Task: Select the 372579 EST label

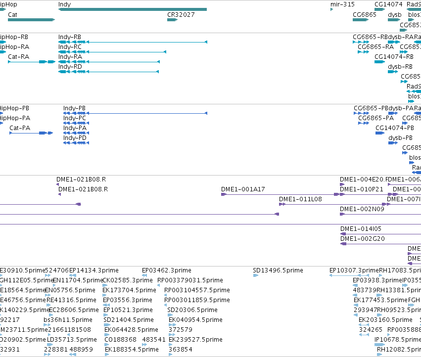Action: (x=180, y=330)
